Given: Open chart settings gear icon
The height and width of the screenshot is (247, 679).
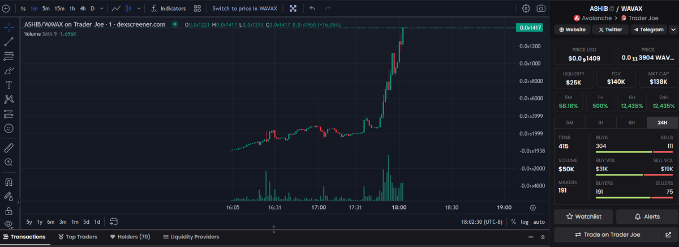Looking at the screenshot, I should [x=526, y=8].
